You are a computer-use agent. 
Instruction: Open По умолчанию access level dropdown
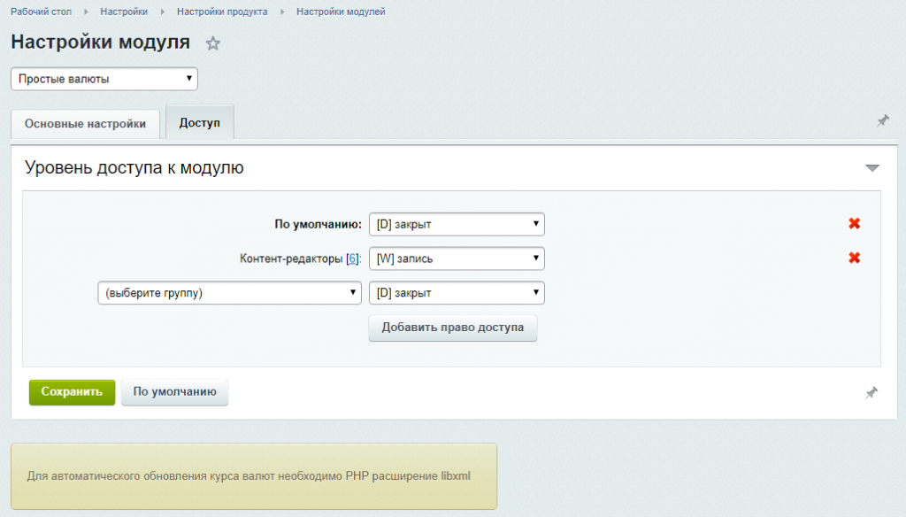(457, 224)
